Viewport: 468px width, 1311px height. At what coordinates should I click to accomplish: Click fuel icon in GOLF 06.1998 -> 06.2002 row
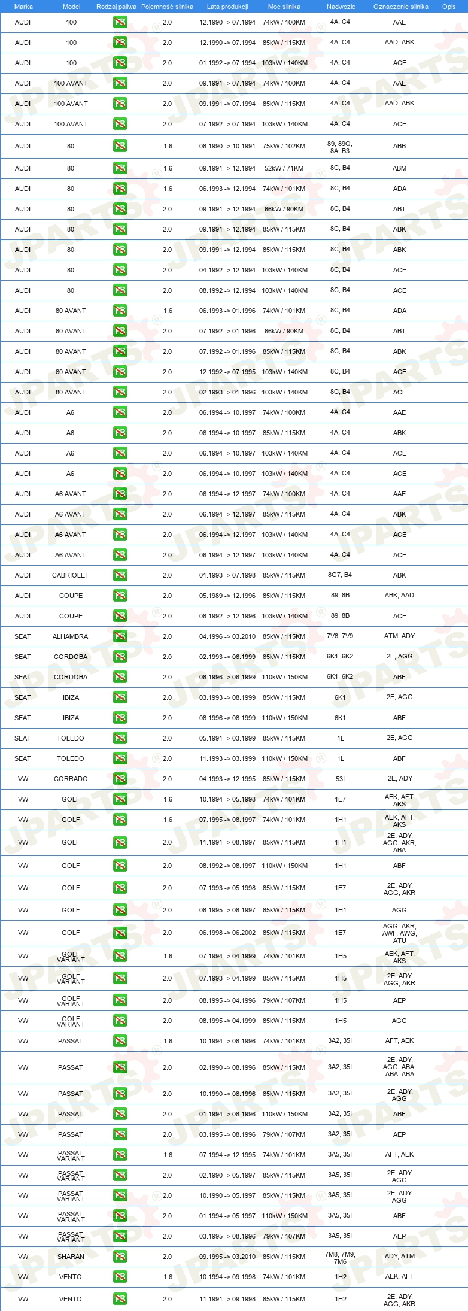(x=120, y=933)
